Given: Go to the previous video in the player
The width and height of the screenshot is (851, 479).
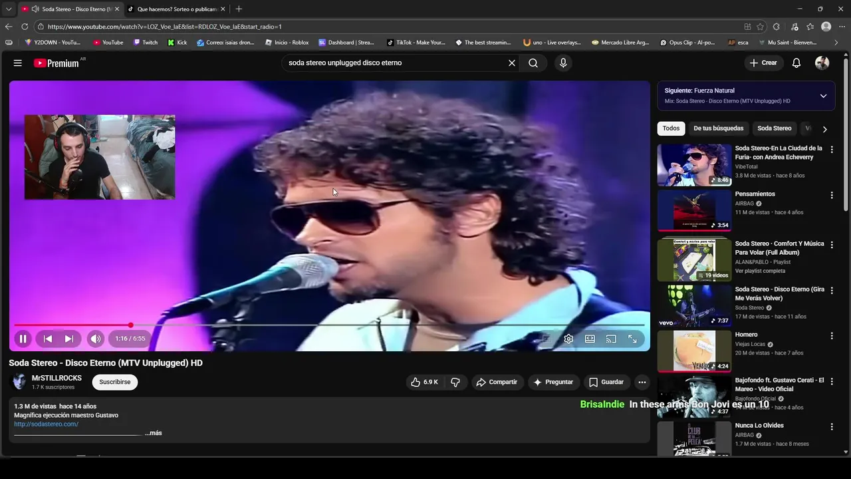Looking at the screenshot, I should tap(48, 339).
